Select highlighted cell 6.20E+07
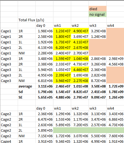The image size is (124, 143). click(62, 47)
